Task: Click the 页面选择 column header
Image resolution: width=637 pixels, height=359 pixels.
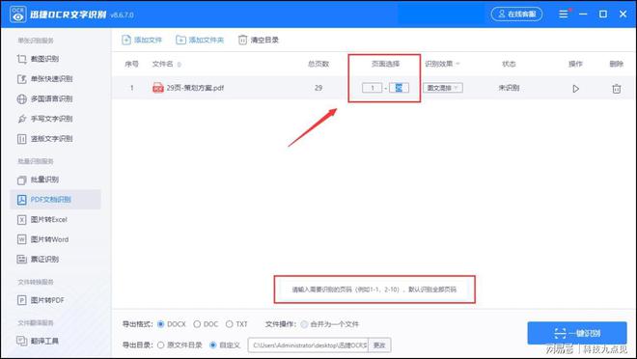Action: (385, 64)
